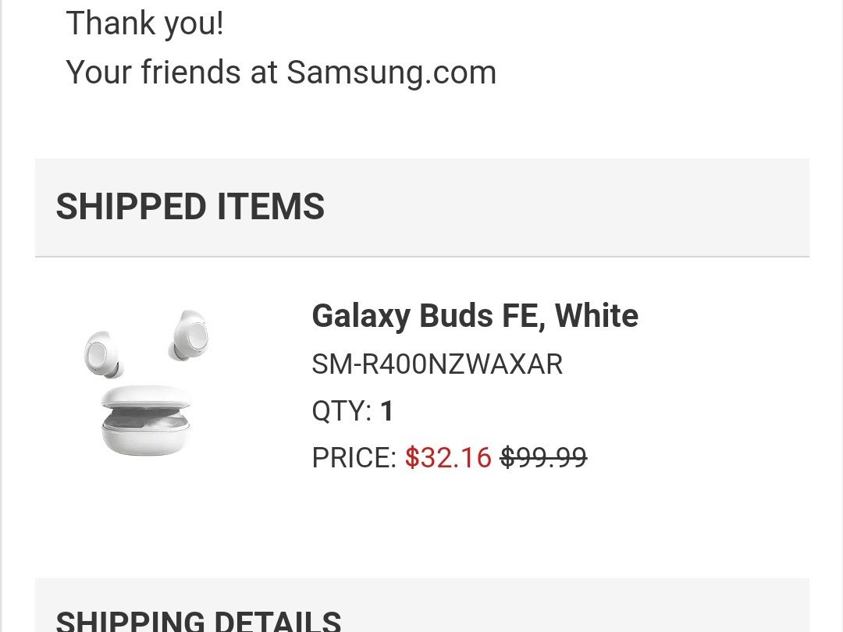Viewport: 843px width, 632px height.
Task: Click the words "Your friends at"
Action: [172, 73]
